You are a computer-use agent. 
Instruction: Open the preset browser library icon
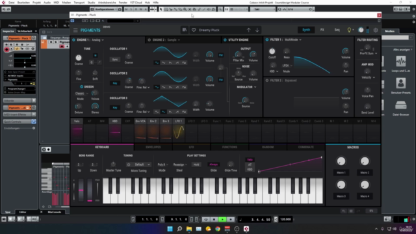pyautogui.click(x=185, y=30)
